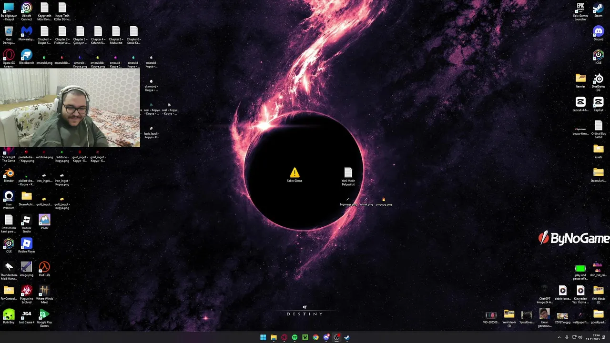Viewport: 610px width, 343px height.
Task: Select the Chapter 5 Mühür.txt file
Action: point(116,35)
